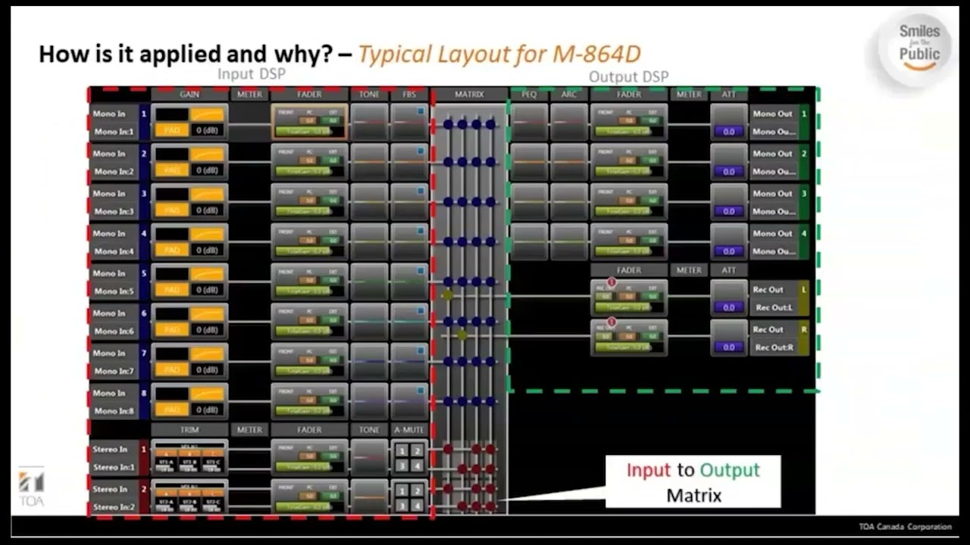Open the ARC block for Mono Out 2
The height and width of the screenshot is (545, 970).
569,162
